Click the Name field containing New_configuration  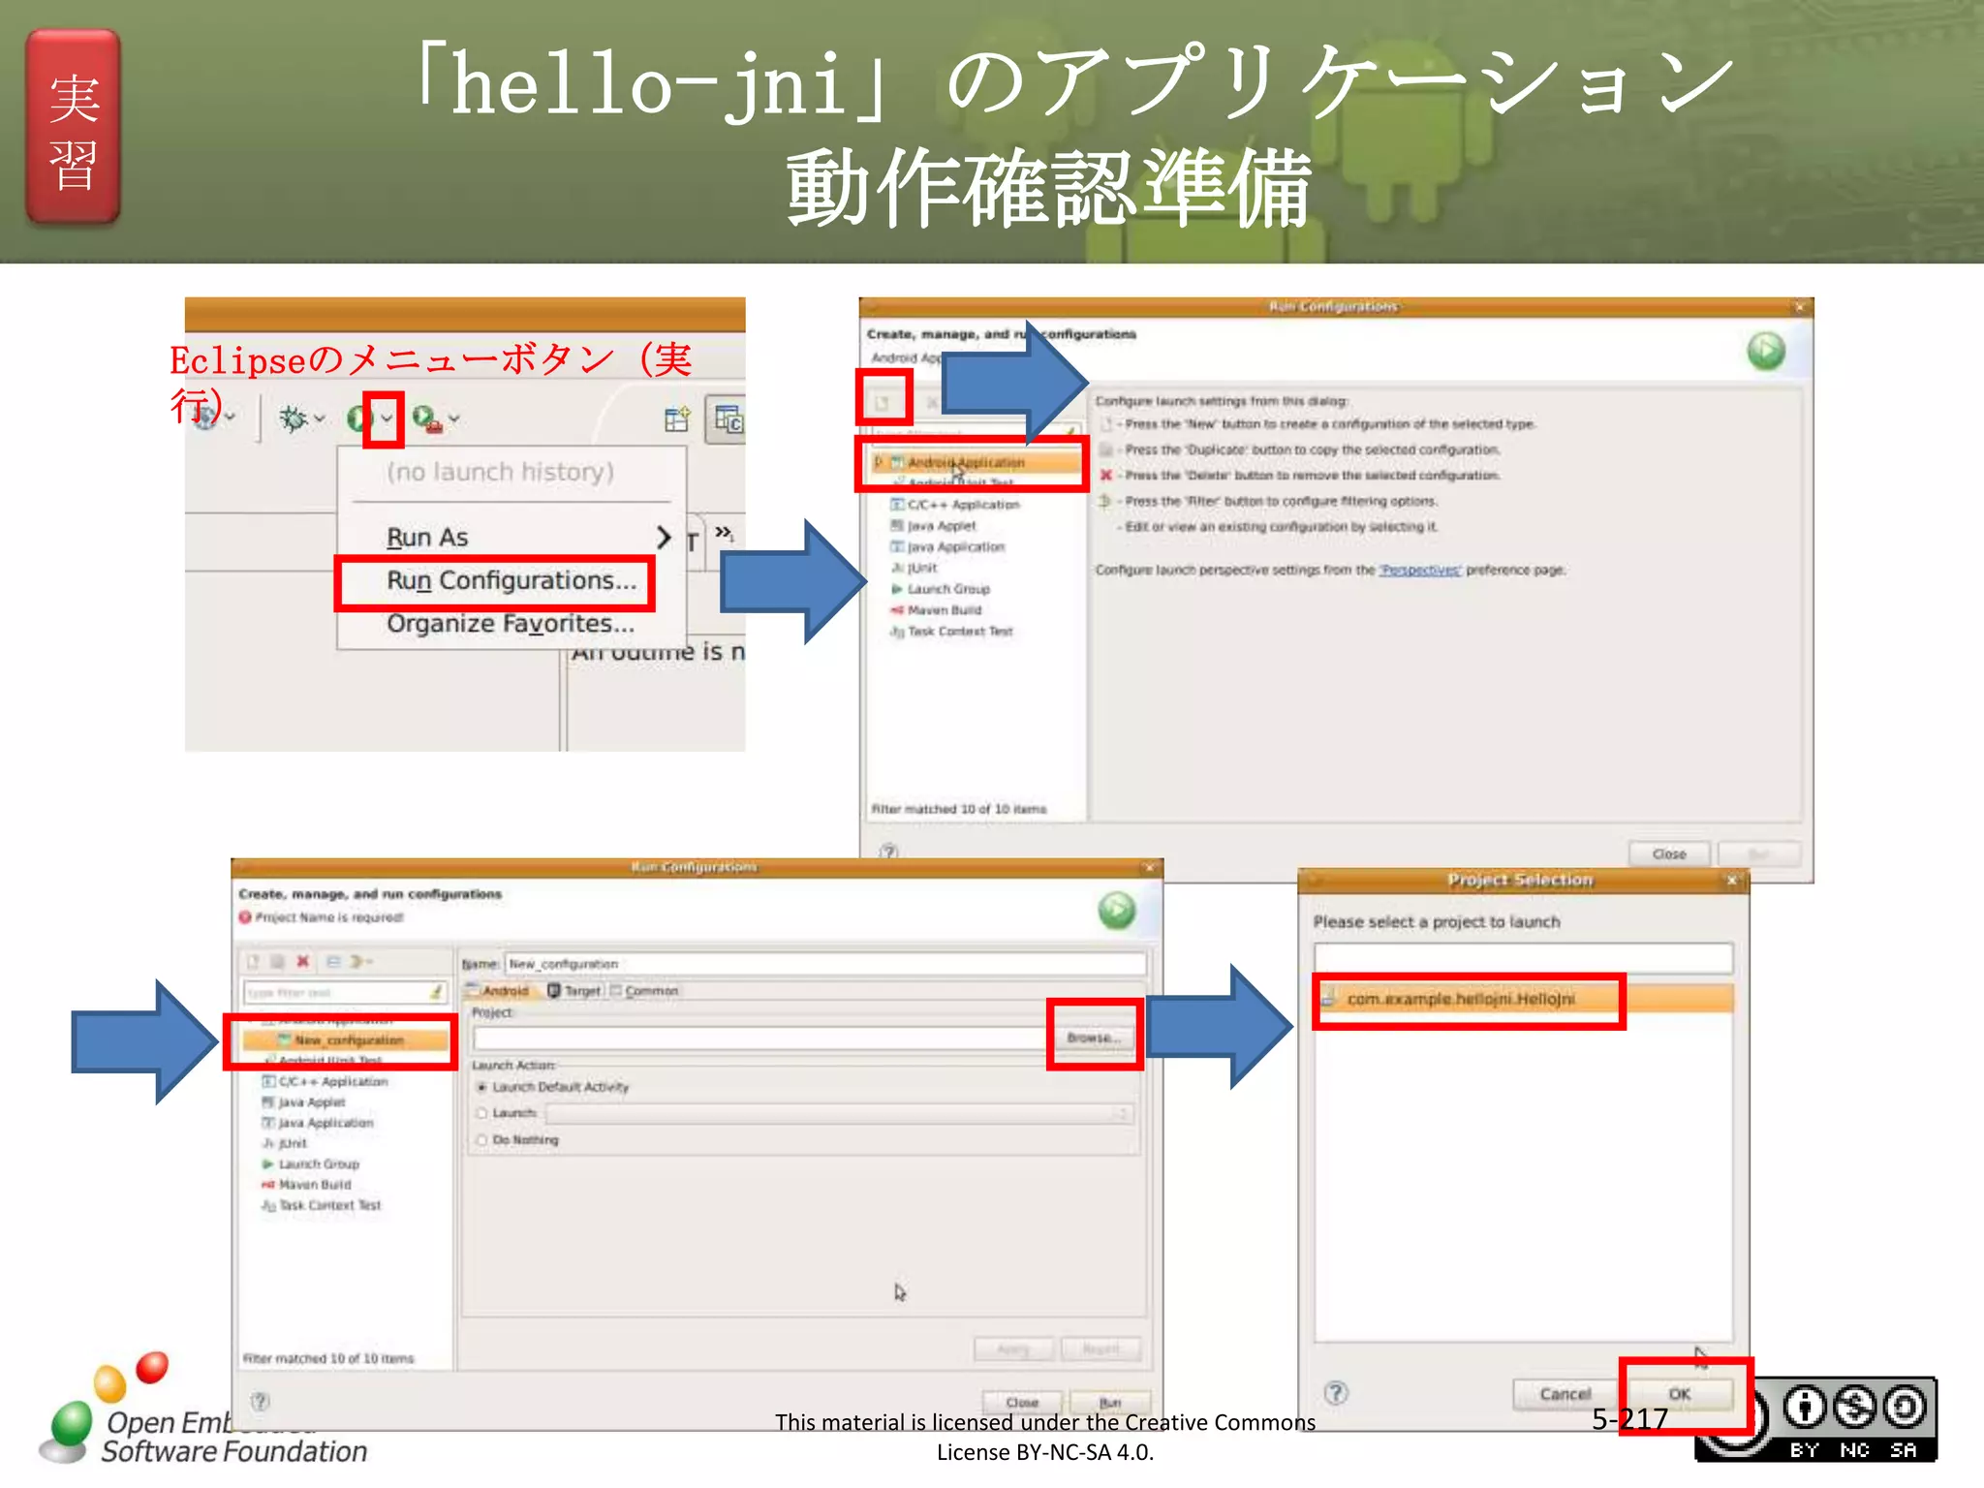coord(825,964)
